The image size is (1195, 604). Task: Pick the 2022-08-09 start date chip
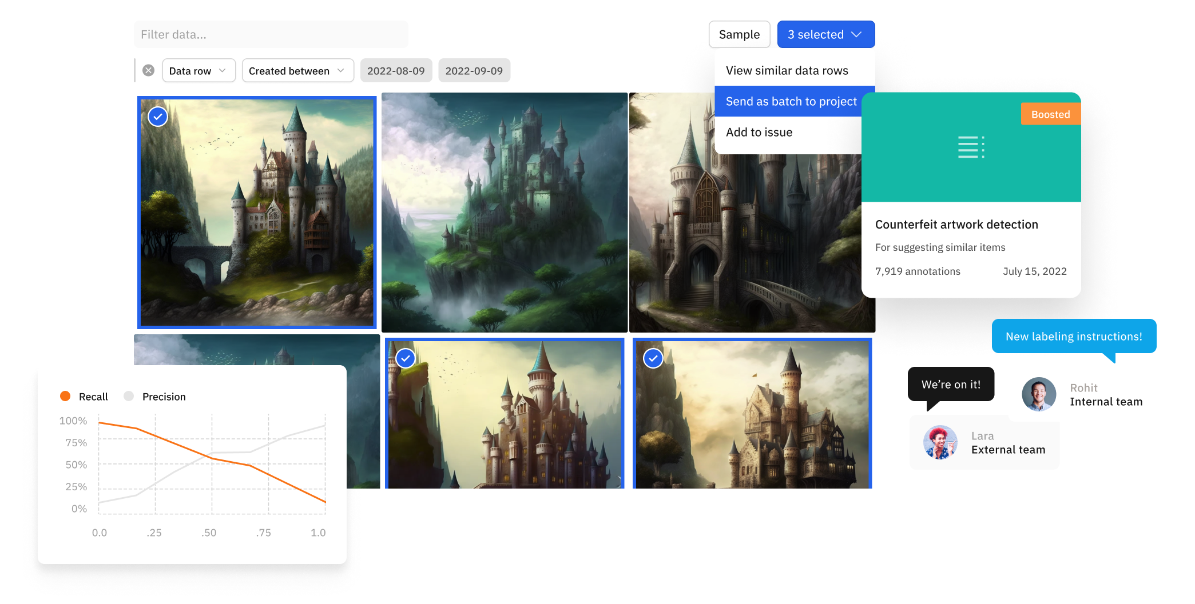(x=396, y=71)
